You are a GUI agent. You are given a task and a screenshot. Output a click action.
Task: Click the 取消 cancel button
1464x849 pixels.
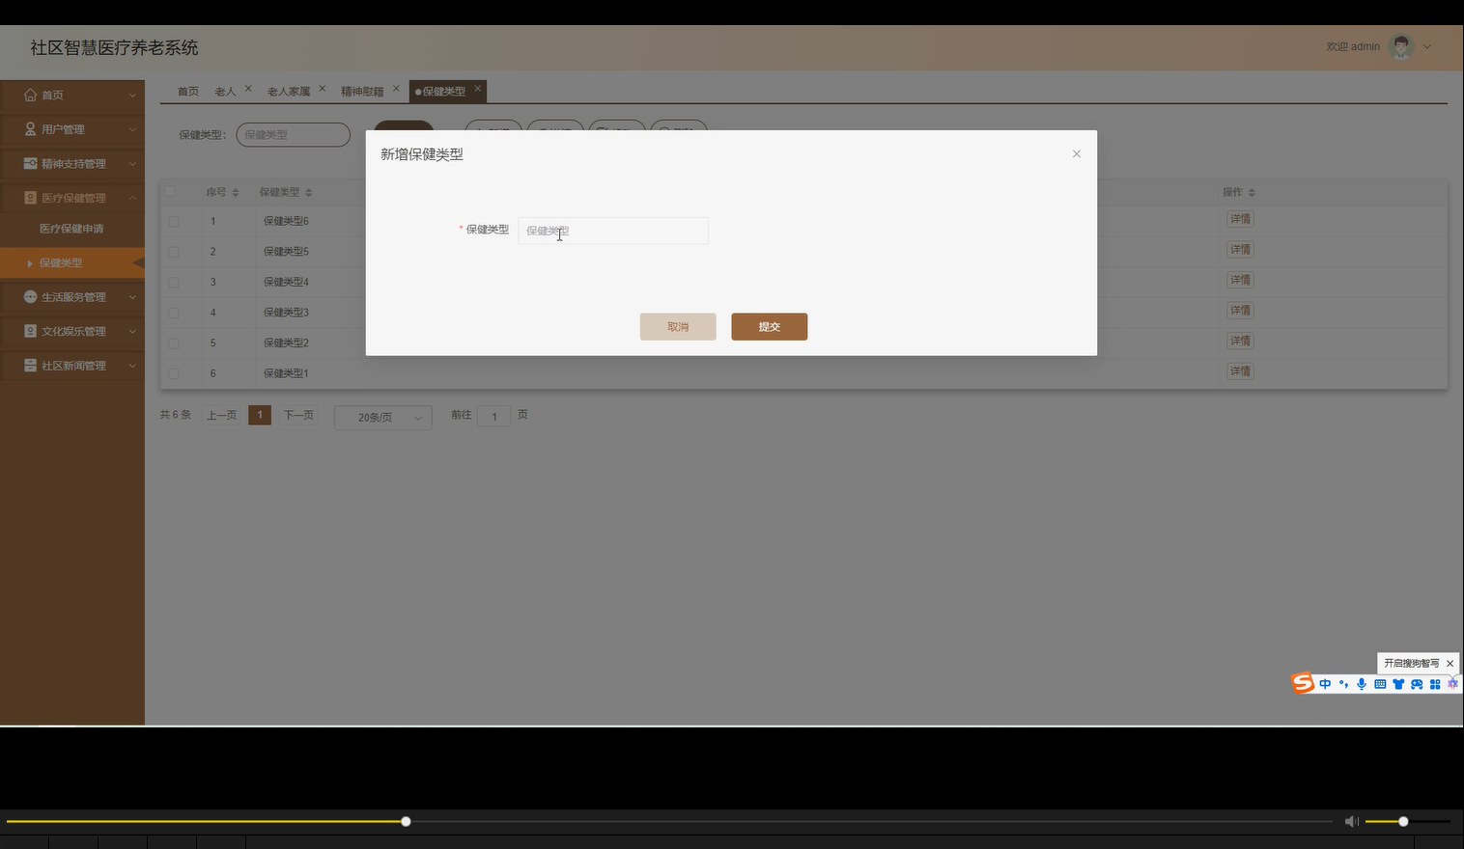coord(678,327)
